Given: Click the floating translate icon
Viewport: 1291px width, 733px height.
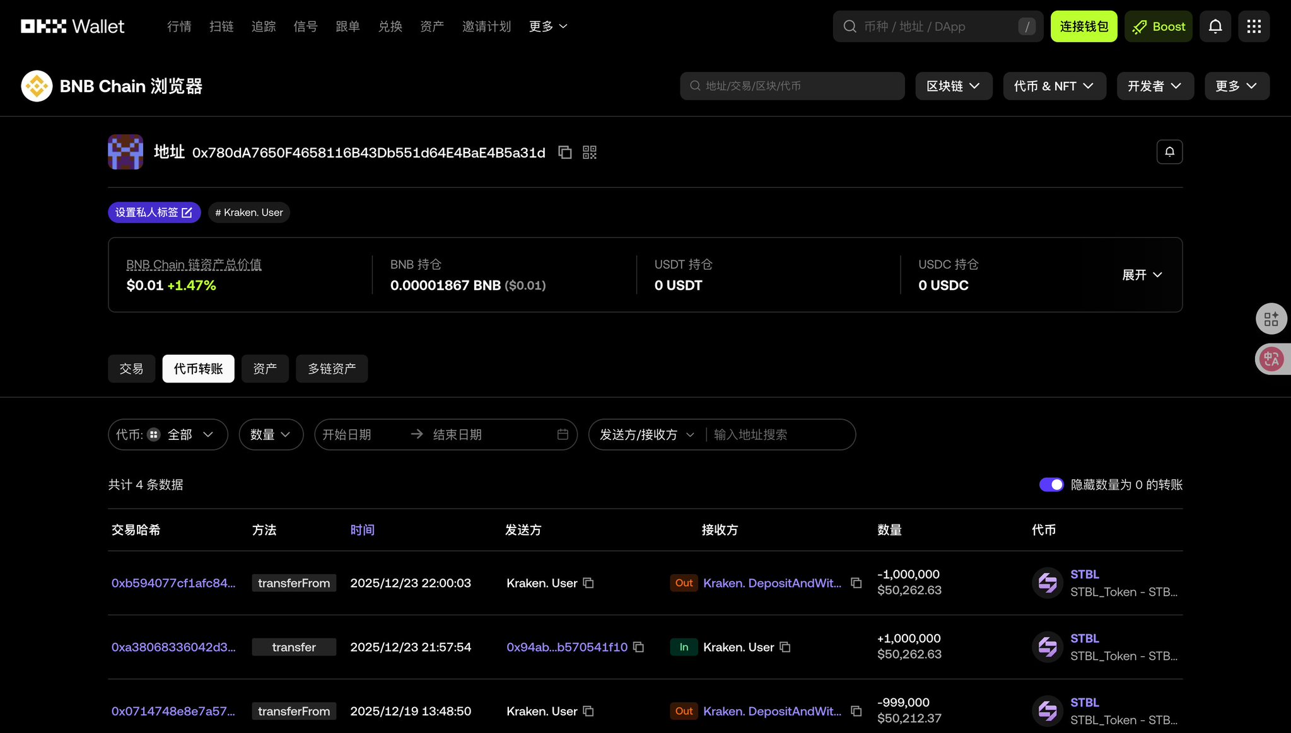Looking at the screenshot, I should (x=1271, y=359).
